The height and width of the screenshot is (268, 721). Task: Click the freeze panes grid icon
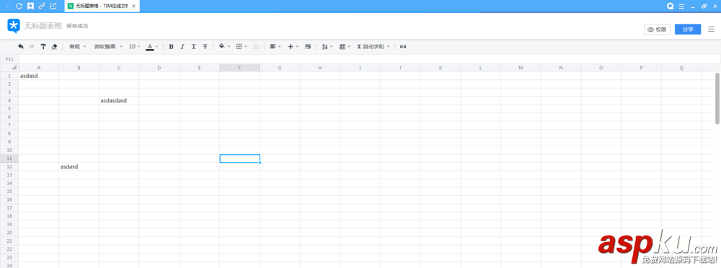(342, 46)
